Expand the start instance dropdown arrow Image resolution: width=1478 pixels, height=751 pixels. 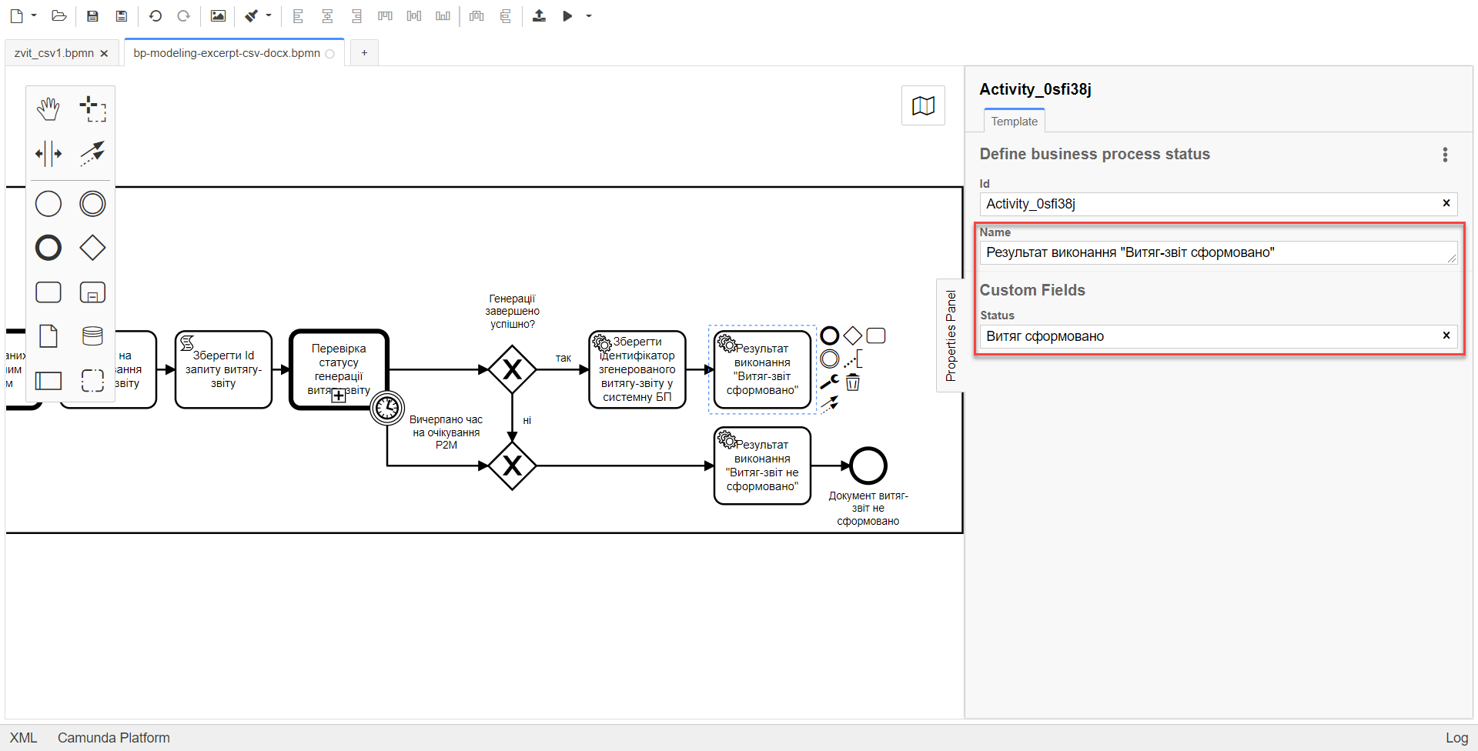(x=589, y=15)
